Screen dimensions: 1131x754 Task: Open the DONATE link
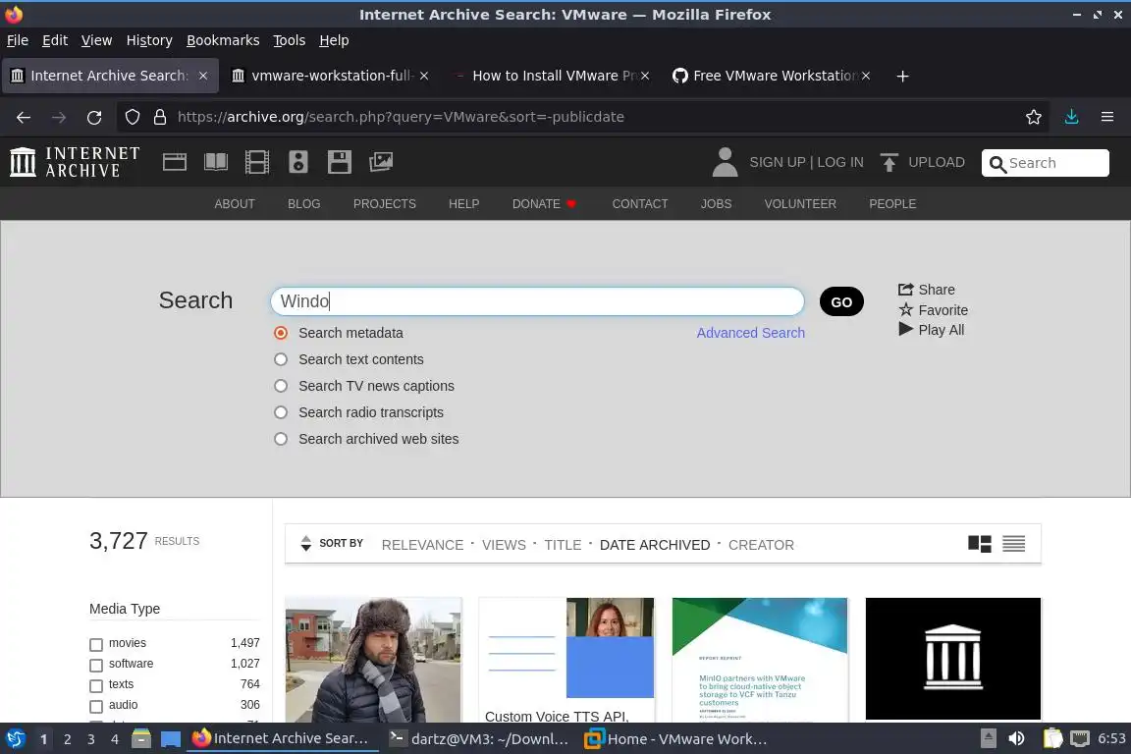click(543, 204)
